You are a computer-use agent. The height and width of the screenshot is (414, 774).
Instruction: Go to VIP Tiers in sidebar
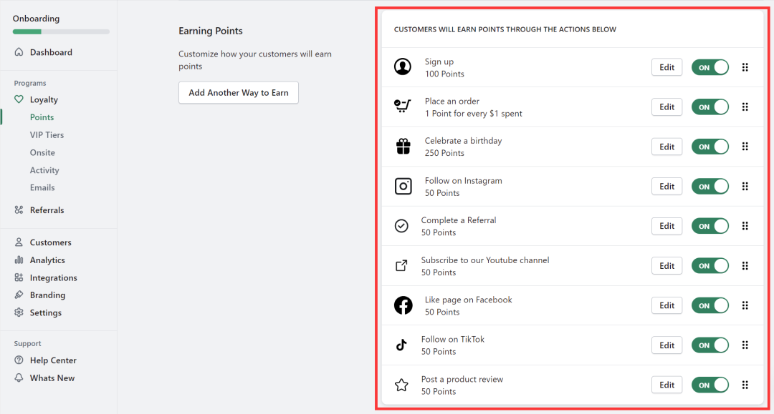47,135
